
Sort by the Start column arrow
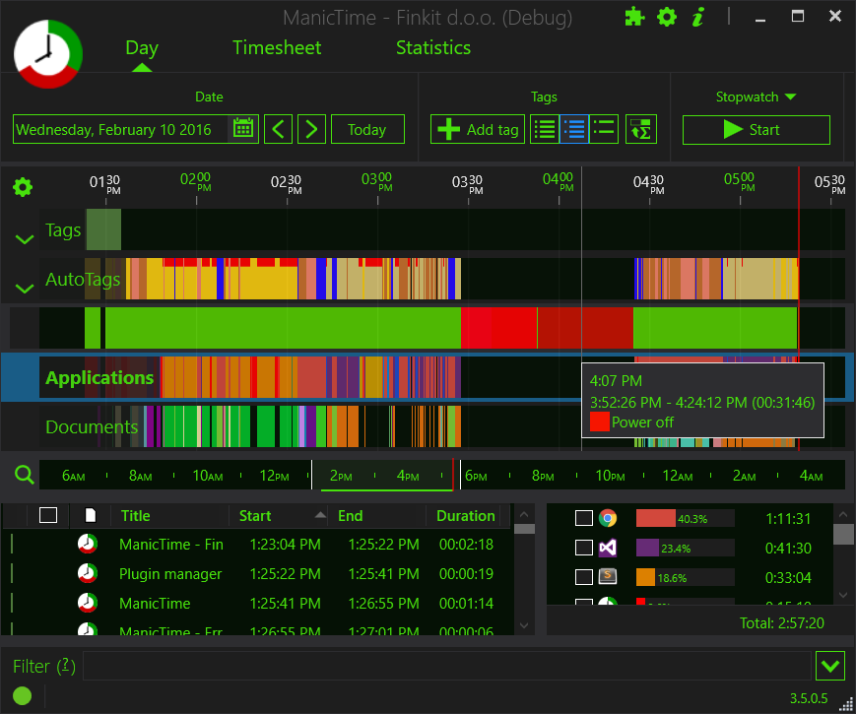coord(320,515)
